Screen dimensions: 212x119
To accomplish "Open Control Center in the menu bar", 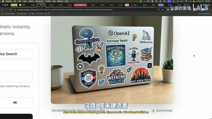I will click(194, 1).
